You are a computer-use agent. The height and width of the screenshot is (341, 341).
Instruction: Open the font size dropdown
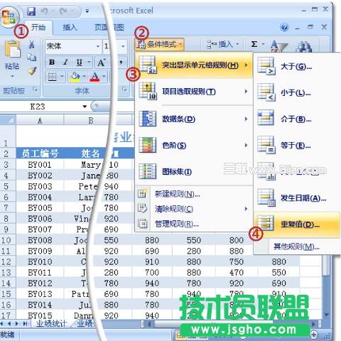pyautogui.click(x=123, y=46)
